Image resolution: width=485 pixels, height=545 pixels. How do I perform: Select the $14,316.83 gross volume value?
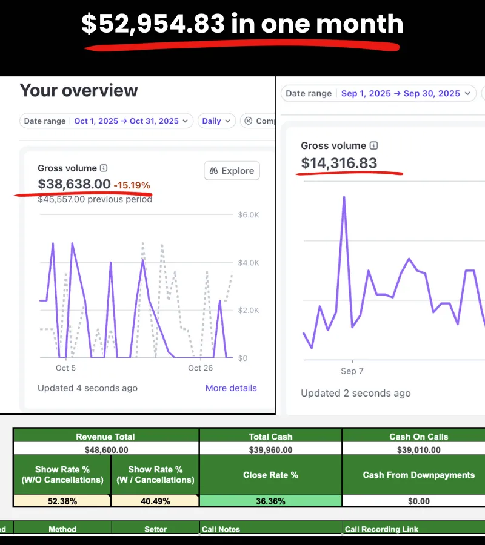tap(339, 163)
